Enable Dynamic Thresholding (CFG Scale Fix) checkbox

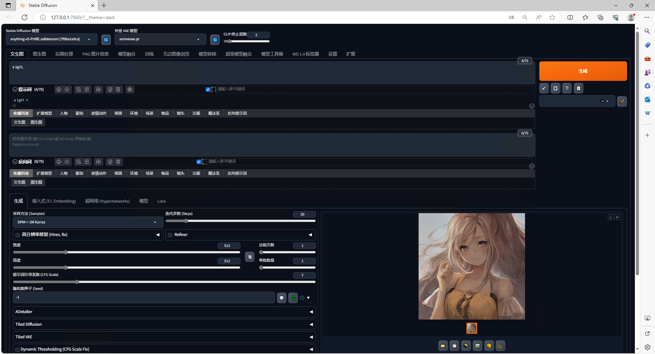(x=17, y=350)
